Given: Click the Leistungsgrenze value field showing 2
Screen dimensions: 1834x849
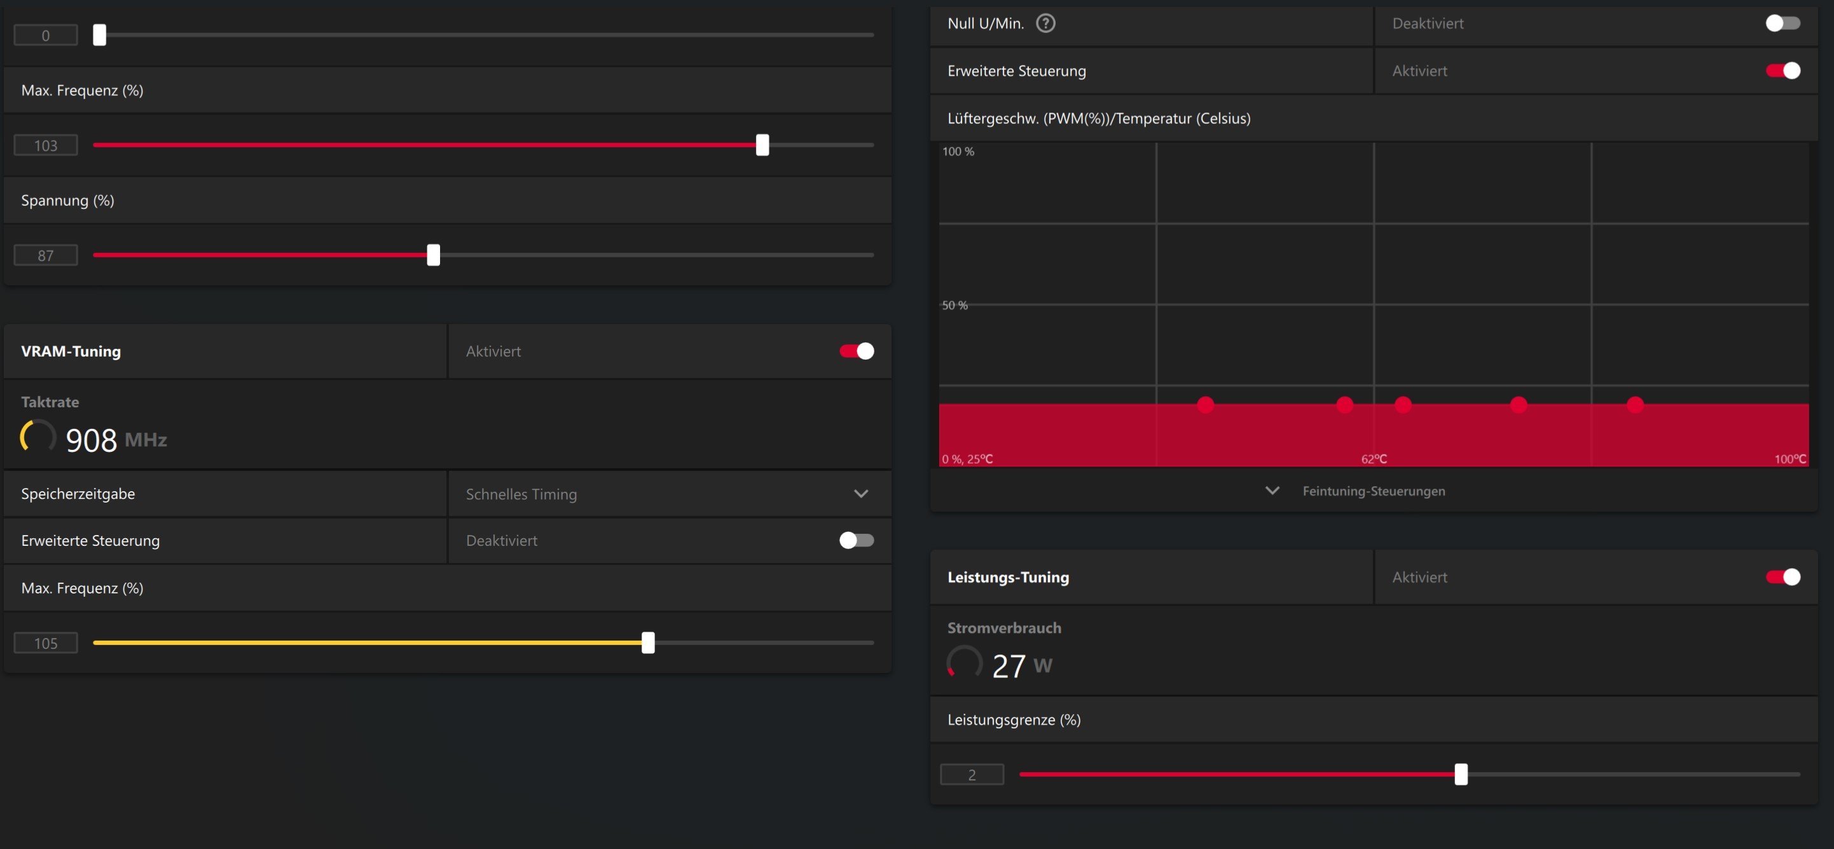Looking at the screenshot, I should [x=972, y=774].
